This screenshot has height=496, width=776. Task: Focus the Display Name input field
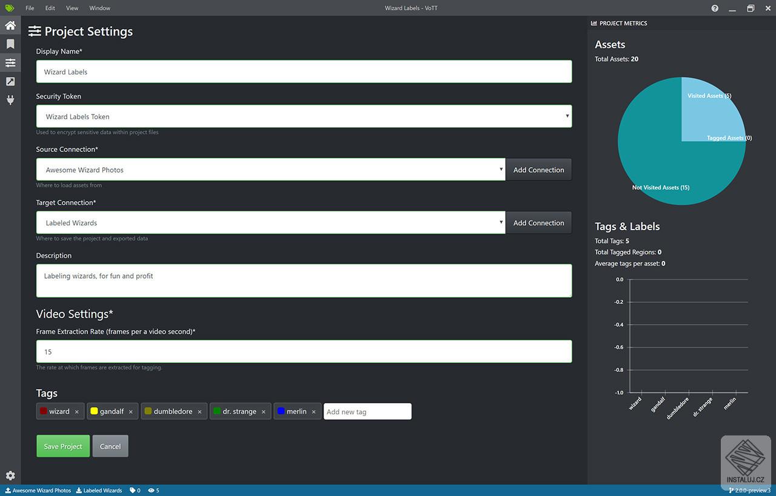304,71
